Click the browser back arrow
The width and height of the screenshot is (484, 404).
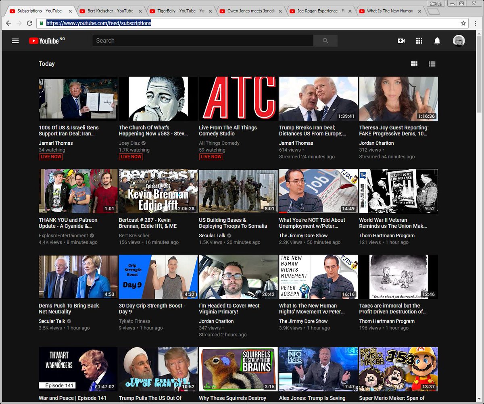point(8,23)
